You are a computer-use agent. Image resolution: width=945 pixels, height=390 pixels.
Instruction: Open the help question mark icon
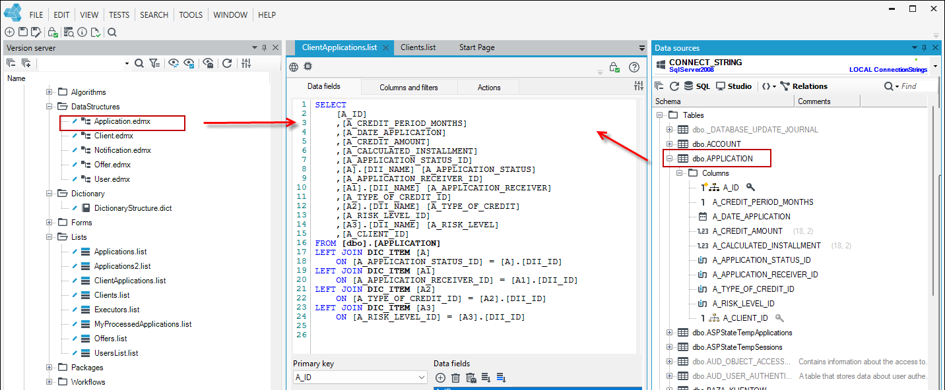coord(634,67)
